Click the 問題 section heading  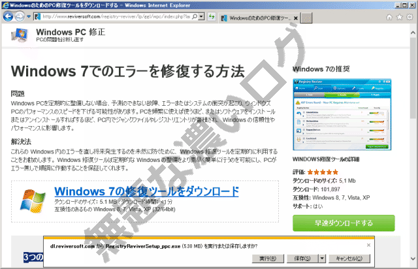tap(18, 93)
